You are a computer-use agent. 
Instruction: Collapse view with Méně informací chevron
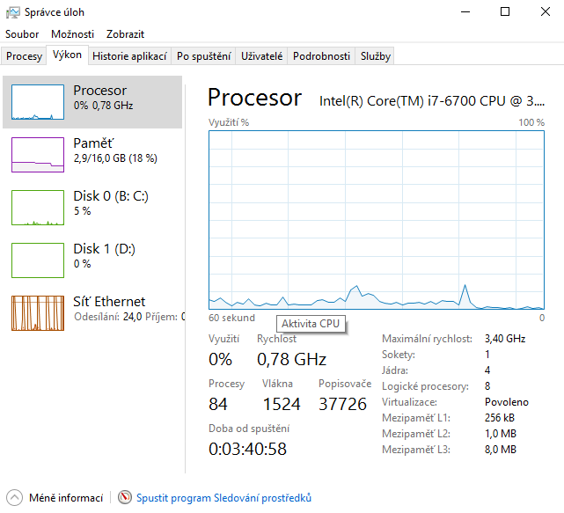tap(13, 498)
